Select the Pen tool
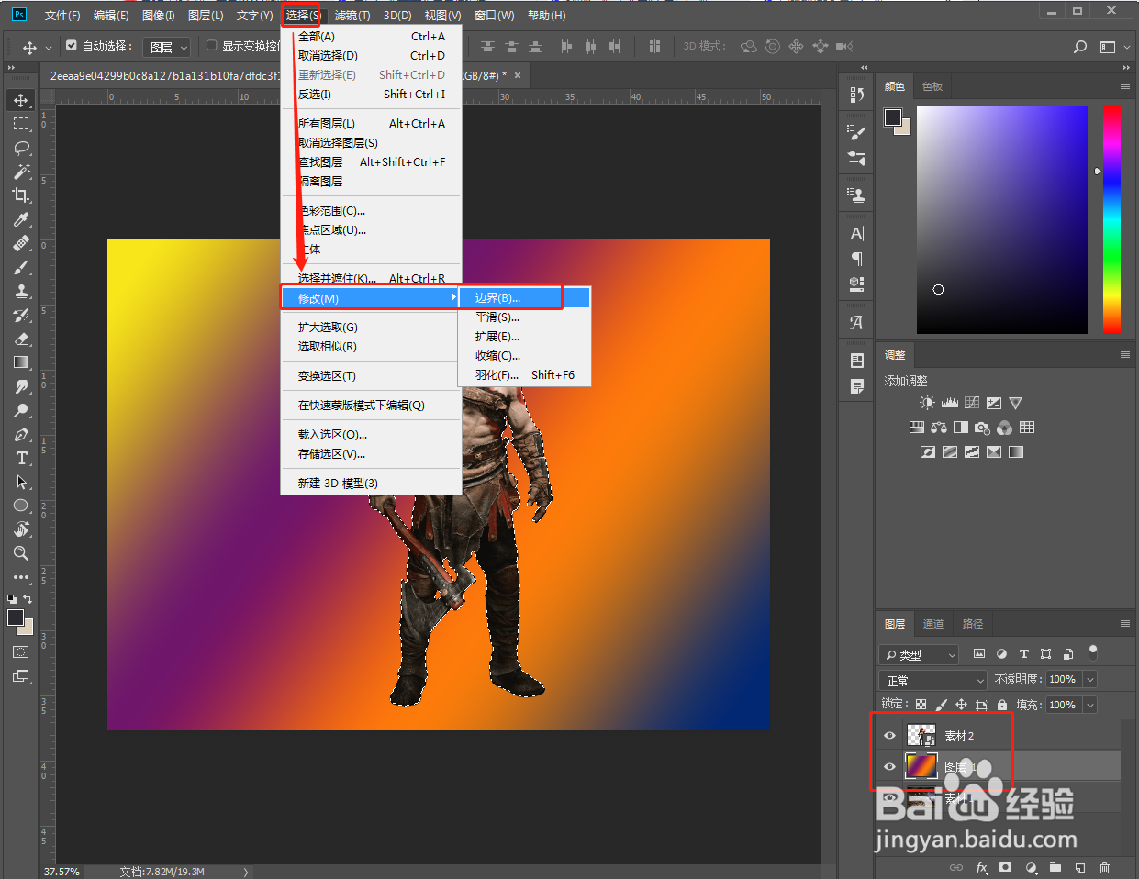Image resolution: width=1139 pixels, height=879 pixels. [x=21, y=434]
